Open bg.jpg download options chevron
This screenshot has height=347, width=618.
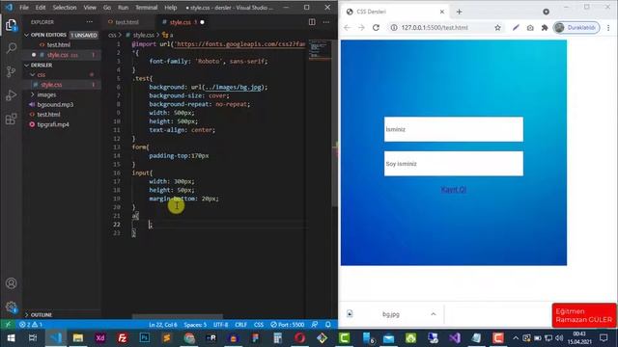click(x=434, y=314)
